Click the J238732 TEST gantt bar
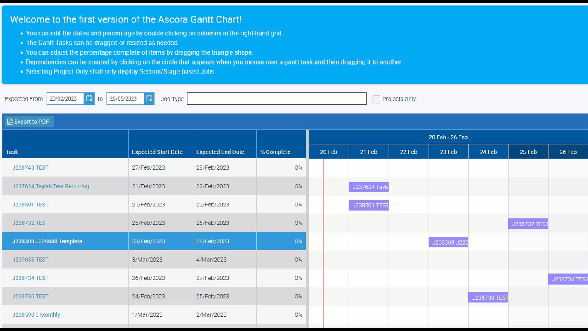The height and width of the screenshot is (331, 588). (x=528, y=224)
